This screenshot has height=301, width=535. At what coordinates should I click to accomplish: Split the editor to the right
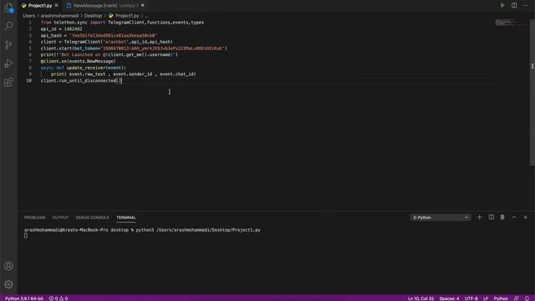(514, 6)
